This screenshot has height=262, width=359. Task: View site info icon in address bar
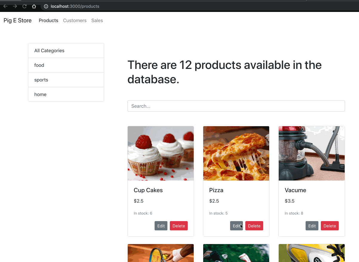point(46,6)
